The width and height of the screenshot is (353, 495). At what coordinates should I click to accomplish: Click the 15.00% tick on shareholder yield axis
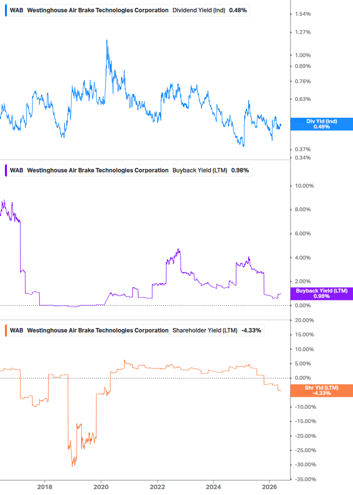(304, 334)
